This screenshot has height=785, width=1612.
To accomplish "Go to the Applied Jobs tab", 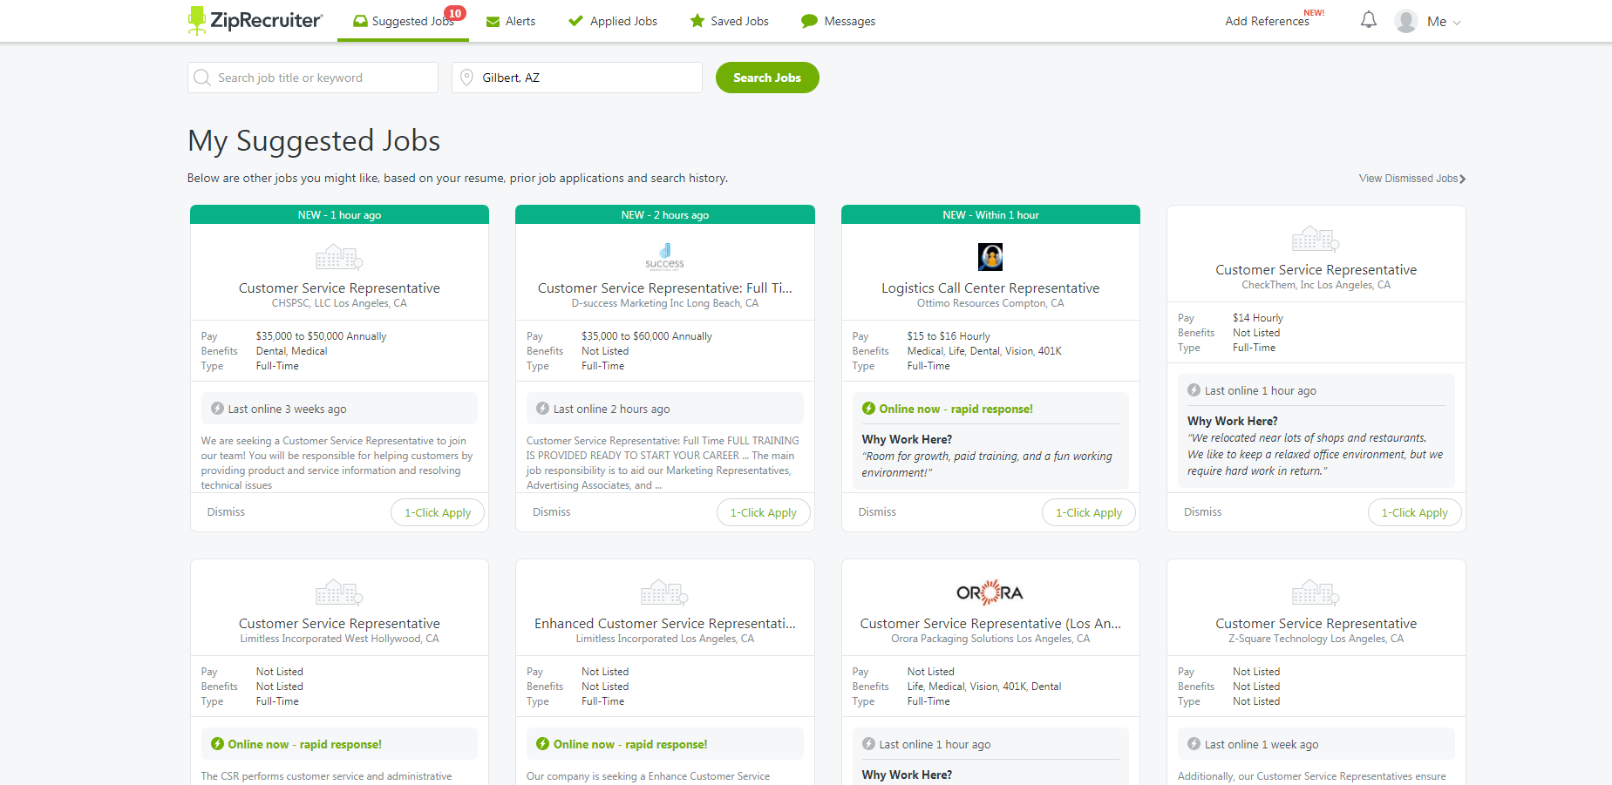I will pyautogui.click(x=613, y=21).
